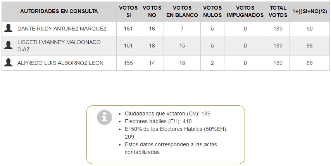Click the VOTOS IMPUGNADOS column header
The width and height of the screenshot is (331, 166).
pos(245,11)
